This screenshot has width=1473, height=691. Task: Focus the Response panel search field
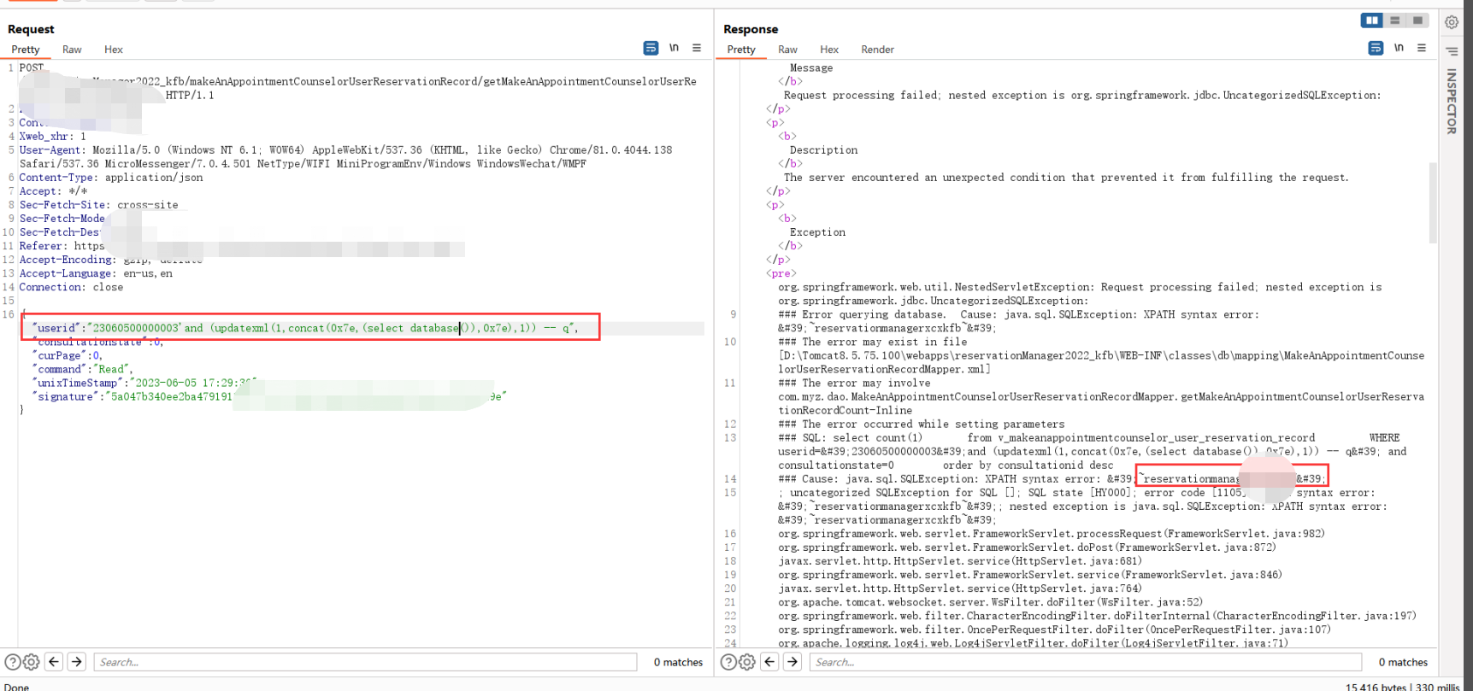pyautogui.click(x=1085, y=662)
